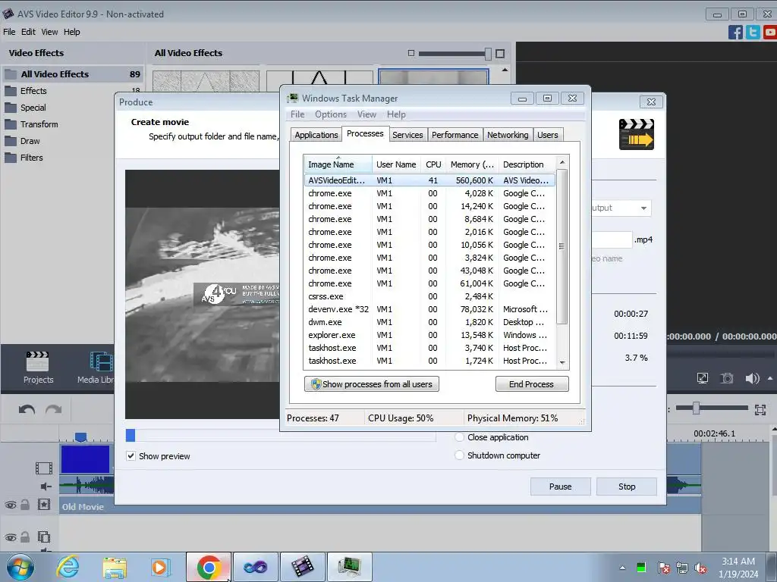Viewport: 777px width, 582px height.
Task: Click Show processes from all users
Action: coord(372,384)
